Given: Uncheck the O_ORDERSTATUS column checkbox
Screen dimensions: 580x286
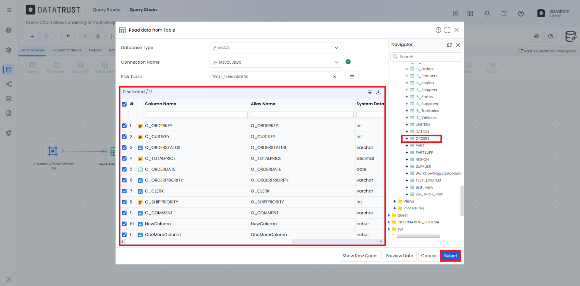Looking at the screenshot, I should 124,147.
